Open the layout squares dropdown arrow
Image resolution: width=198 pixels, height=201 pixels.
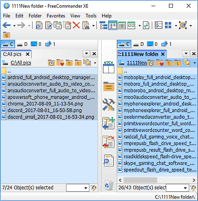click(176, 26)
